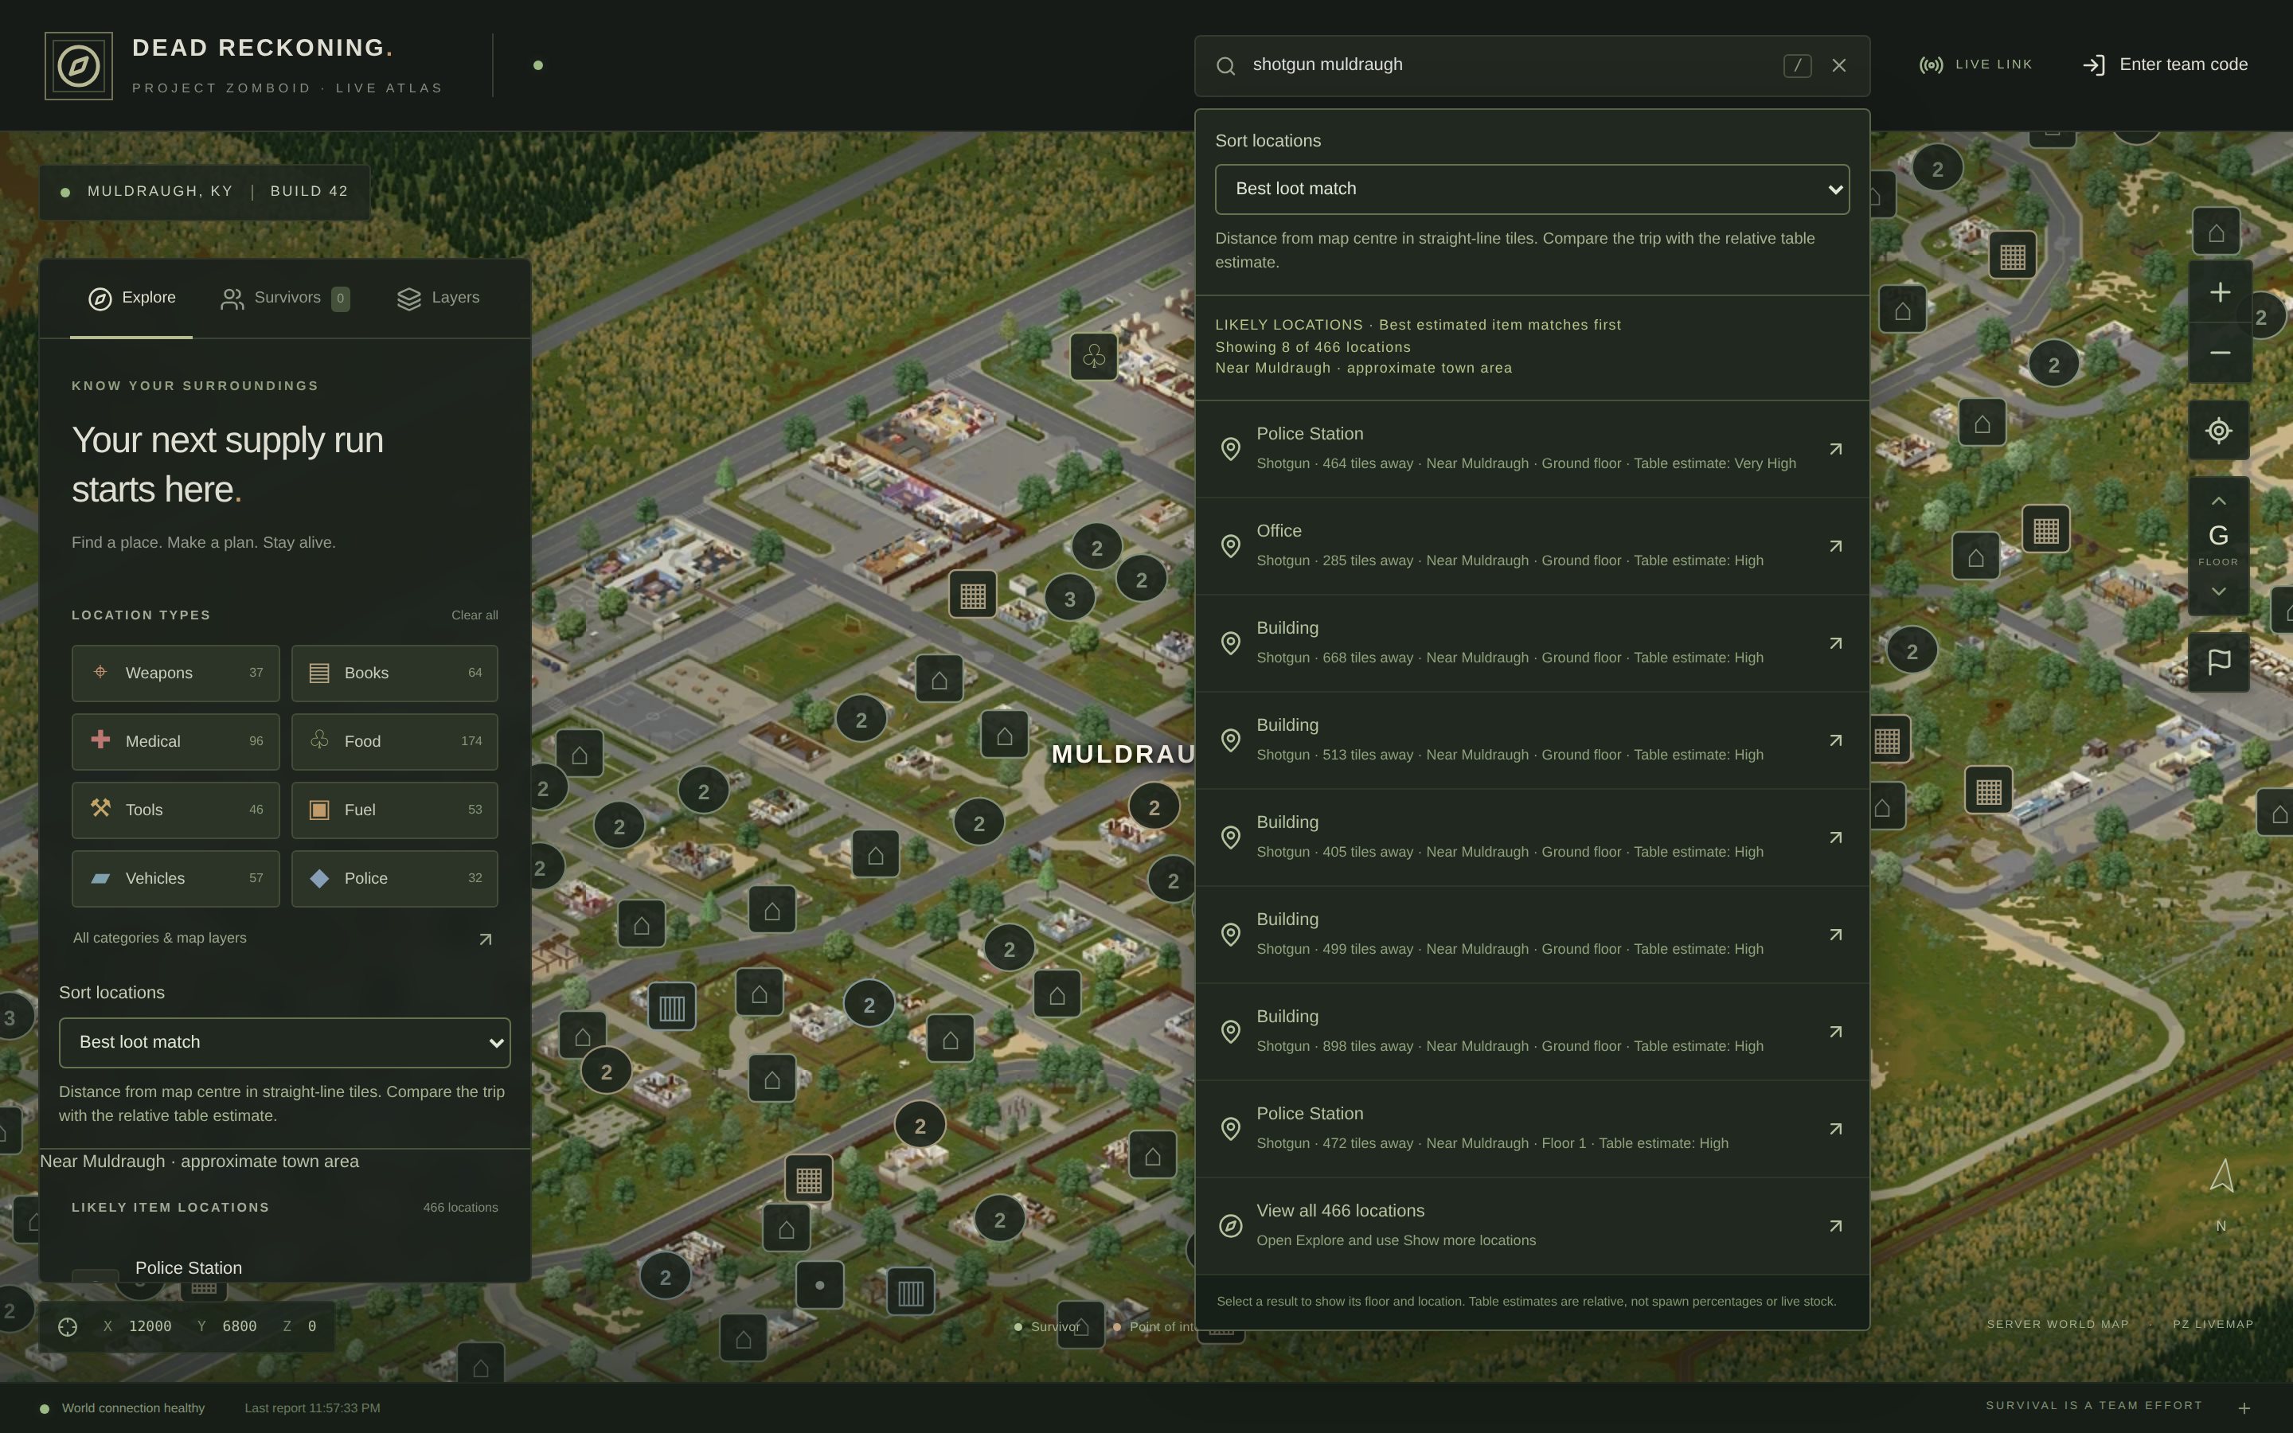Toggle the Food location type filter
Screen dimensions: 2293x1433
(x=394, y=741)
